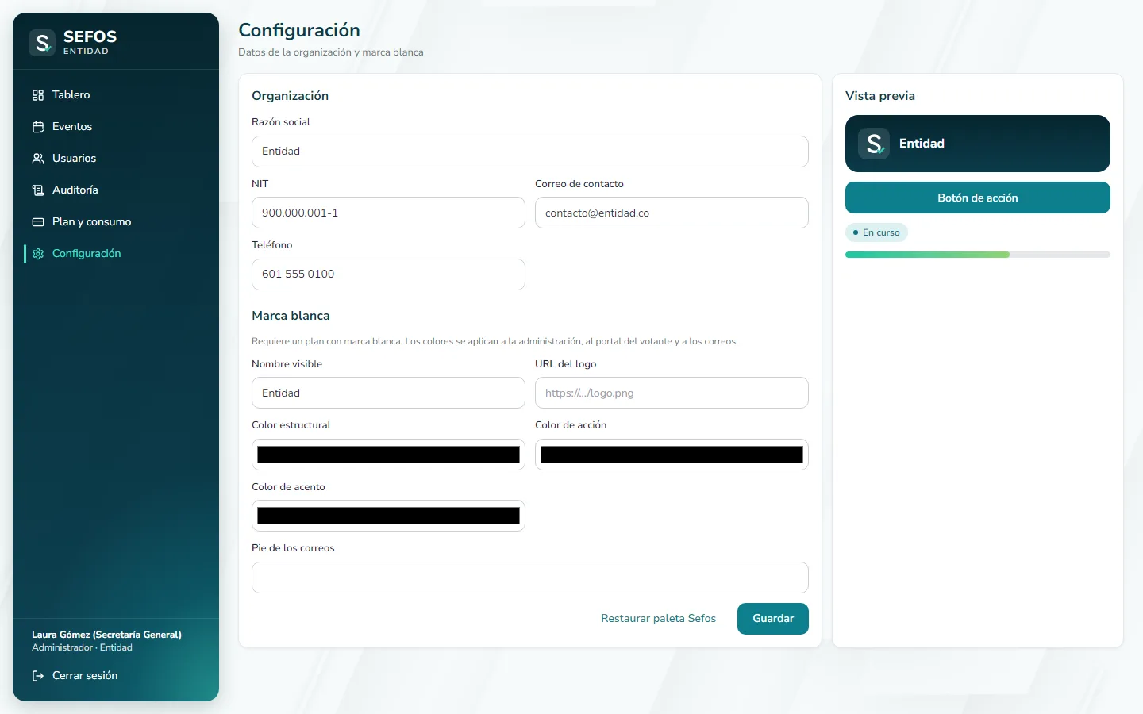Click Cerrar sesión to log out

pyautogui.click(x=116, y=676)
